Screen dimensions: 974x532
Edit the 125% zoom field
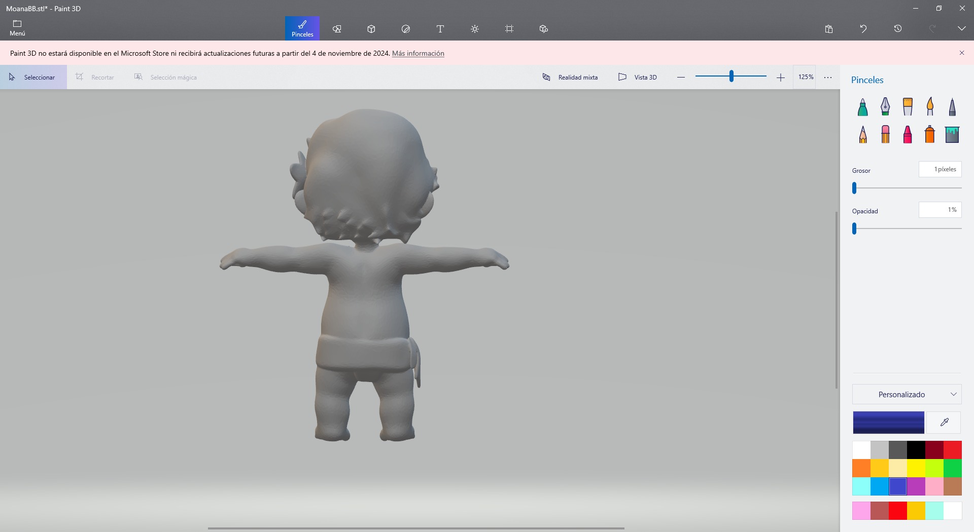point(805,77)
